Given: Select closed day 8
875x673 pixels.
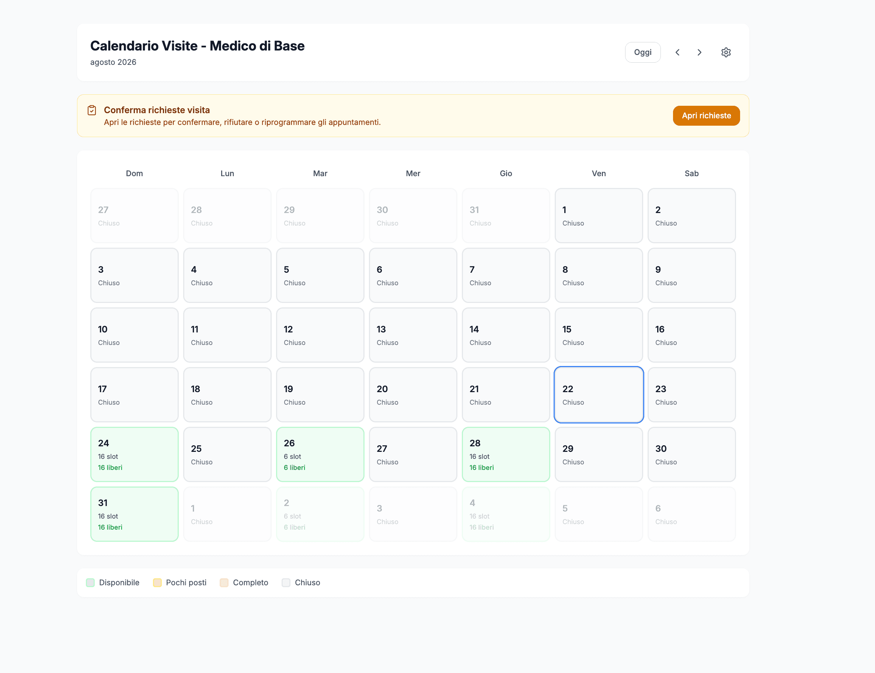Looking at the screenshot, I should [x=599, y=275].
